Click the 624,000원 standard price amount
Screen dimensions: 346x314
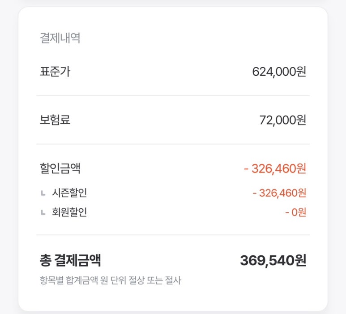279,72
